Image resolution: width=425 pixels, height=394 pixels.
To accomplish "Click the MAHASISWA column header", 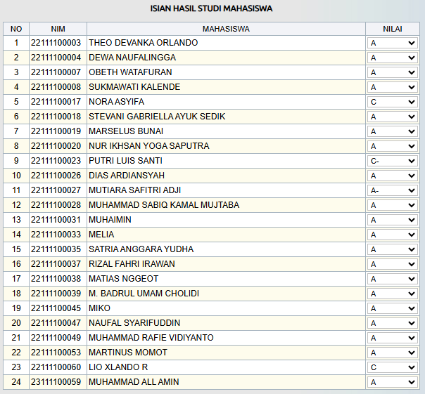I will tap(226, 29).
